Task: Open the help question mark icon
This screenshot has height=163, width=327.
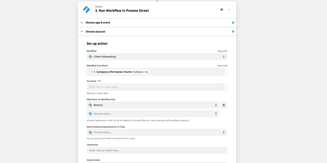Action: pyautogui.click(x=222, y=10)
